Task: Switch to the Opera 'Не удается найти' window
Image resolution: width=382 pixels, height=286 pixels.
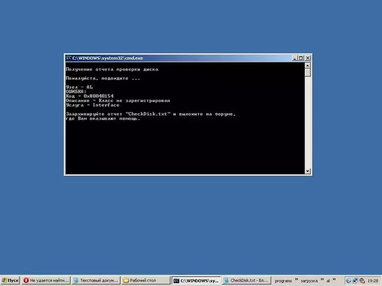Action: click(x=46, y=280)
